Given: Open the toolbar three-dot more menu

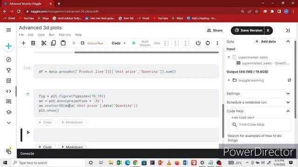Looking at the screenshot, I should coord(217,43).
